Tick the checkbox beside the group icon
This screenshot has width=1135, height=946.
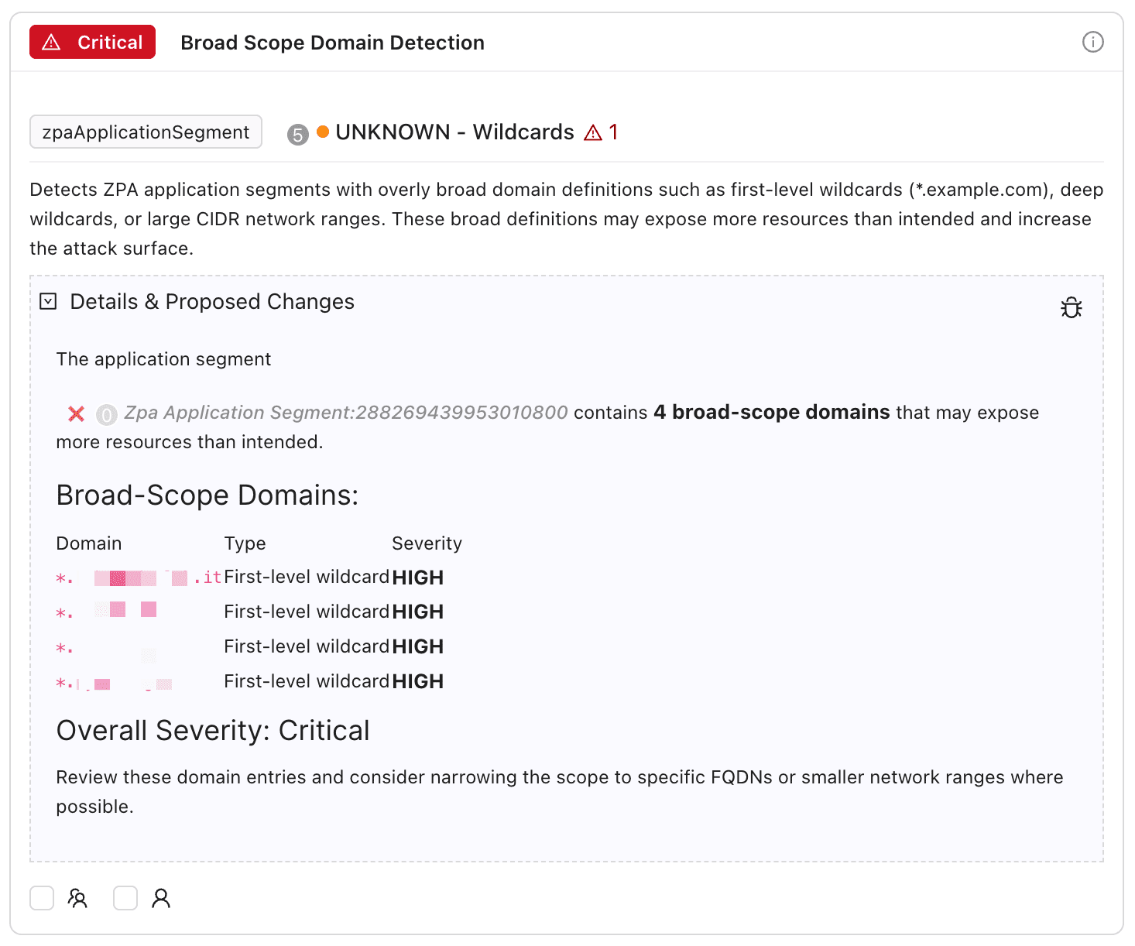(x=42, y=898)
